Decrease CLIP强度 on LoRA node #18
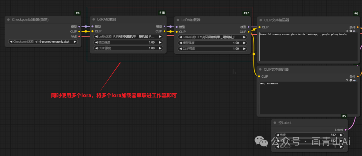 (96, 48)
